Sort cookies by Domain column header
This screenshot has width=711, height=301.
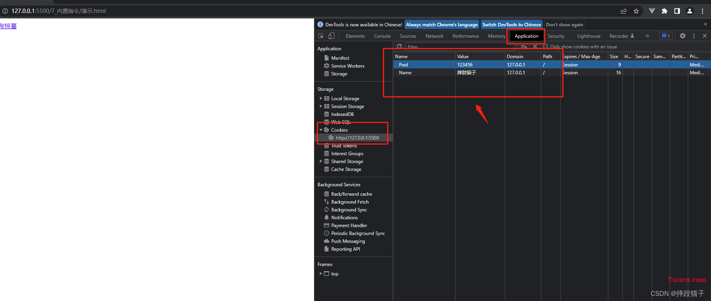[523, 56]
